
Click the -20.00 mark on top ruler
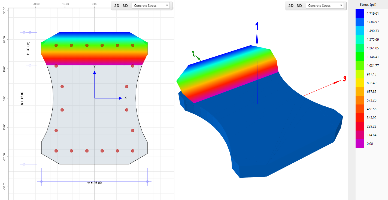pos(35,4)
